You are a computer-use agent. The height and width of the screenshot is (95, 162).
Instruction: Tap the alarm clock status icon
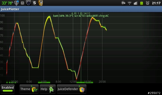tap(148, 3)
